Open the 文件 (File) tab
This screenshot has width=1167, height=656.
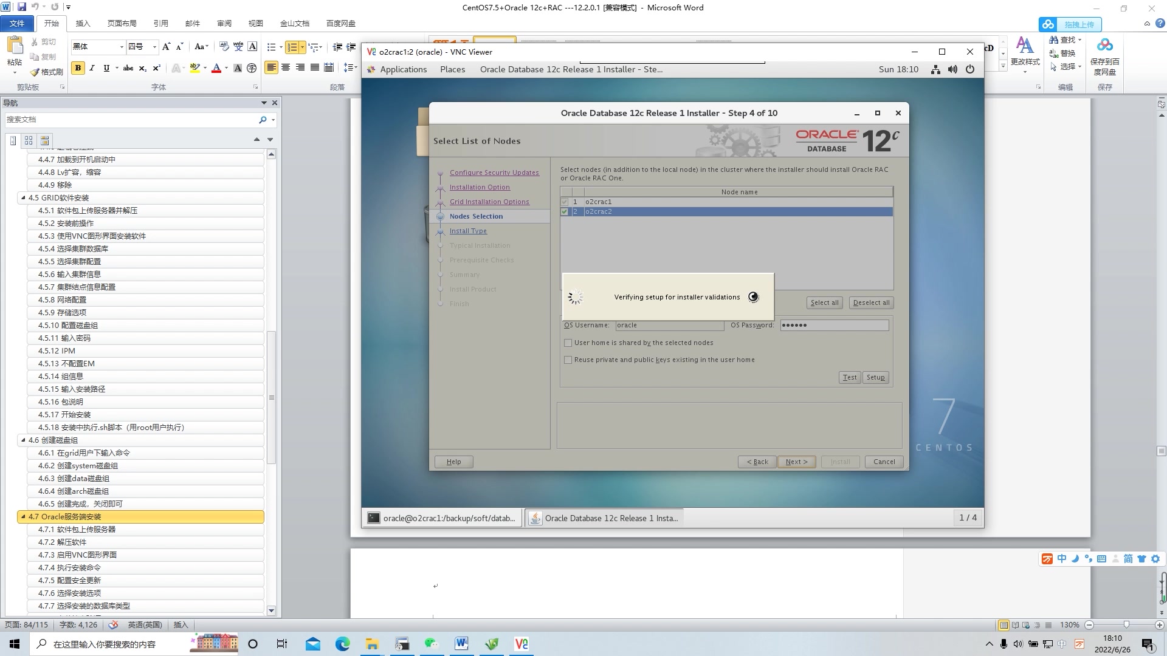point(17,24)
